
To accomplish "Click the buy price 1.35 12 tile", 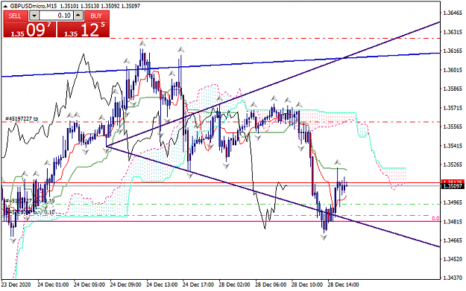I will pyautogui.click(x=84, y=29).
